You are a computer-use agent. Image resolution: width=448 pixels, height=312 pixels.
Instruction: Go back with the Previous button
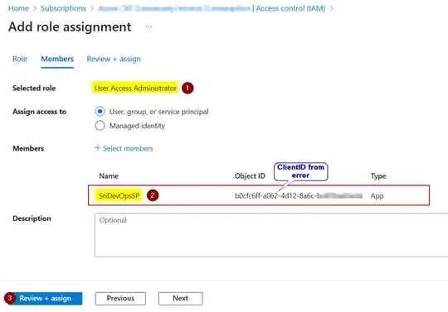[120, 298]
